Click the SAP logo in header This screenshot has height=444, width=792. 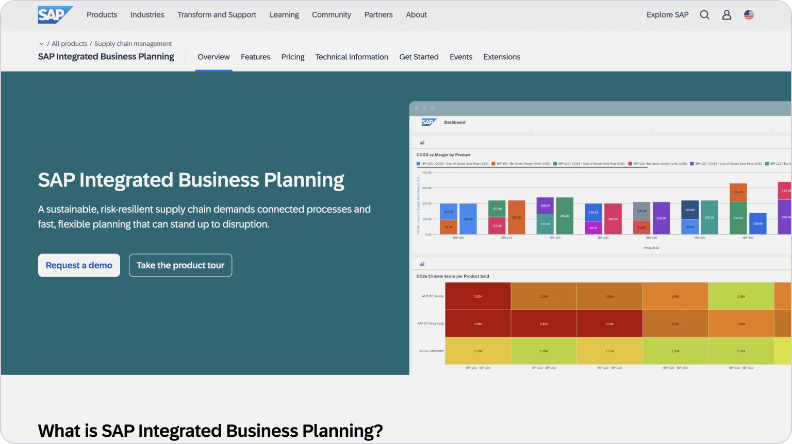55,14
